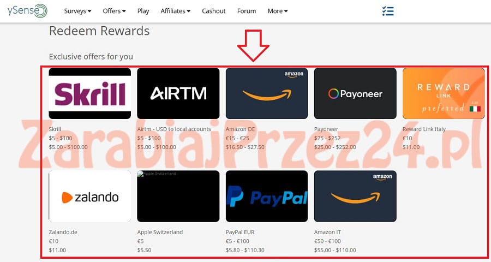Select the Amazon IT gift card
Screen dimensions: 491x262
355,196
